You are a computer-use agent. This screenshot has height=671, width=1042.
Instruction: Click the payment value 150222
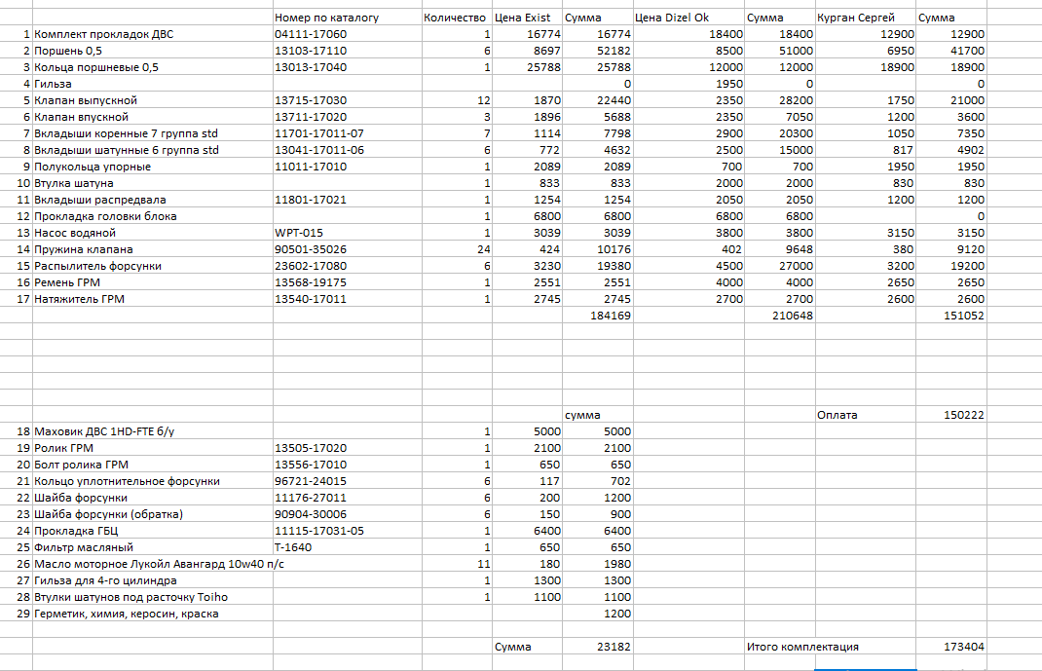[x=951, y=415]
